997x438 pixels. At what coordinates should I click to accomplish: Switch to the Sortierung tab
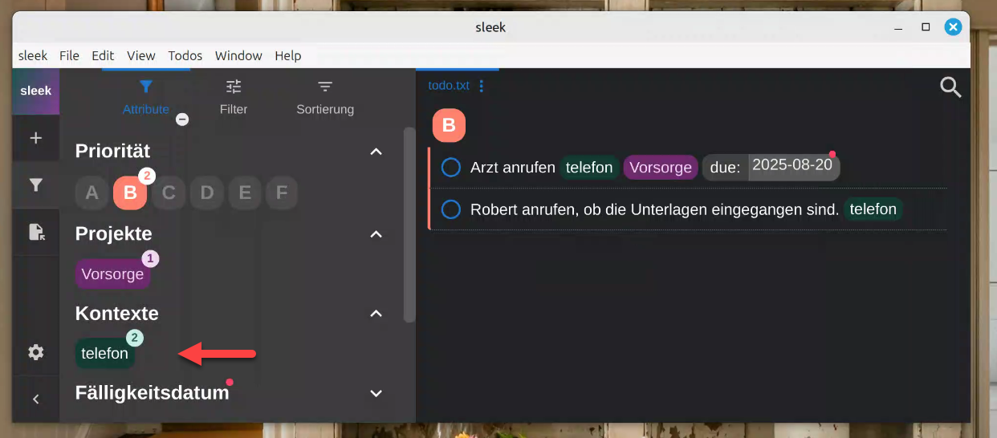coord(325,97)
